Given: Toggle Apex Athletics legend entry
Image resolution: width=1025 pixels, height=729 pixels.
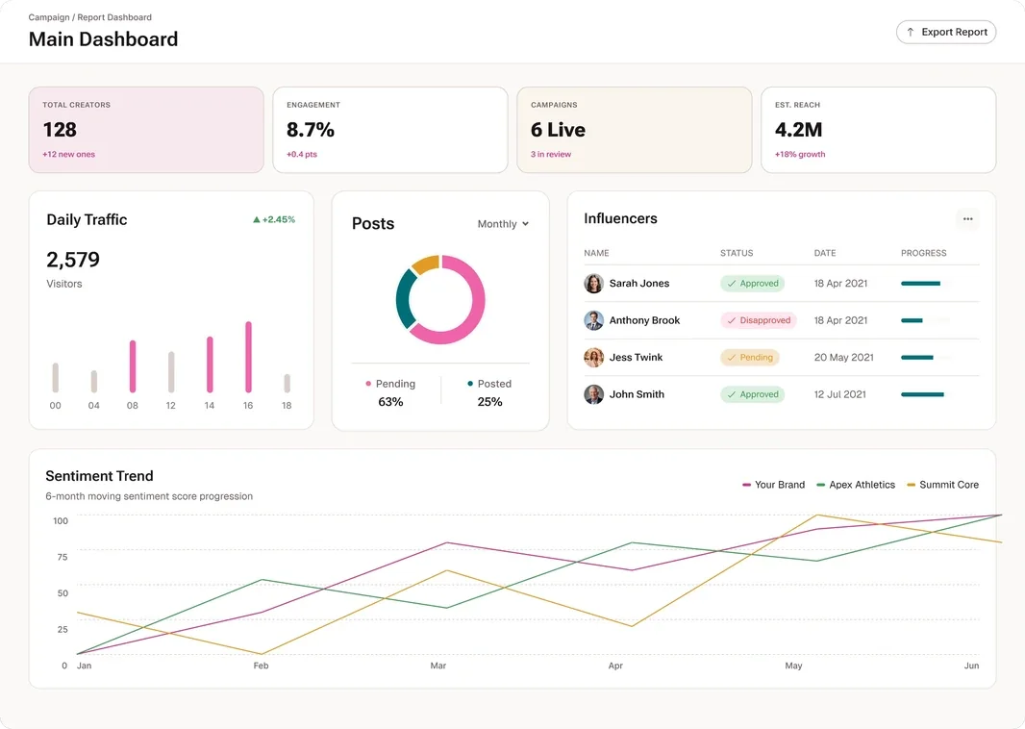Looking at the screenshot, I should (856, 485).
